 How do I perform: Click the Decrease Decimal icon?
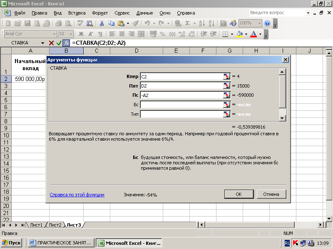click(191, 34)
